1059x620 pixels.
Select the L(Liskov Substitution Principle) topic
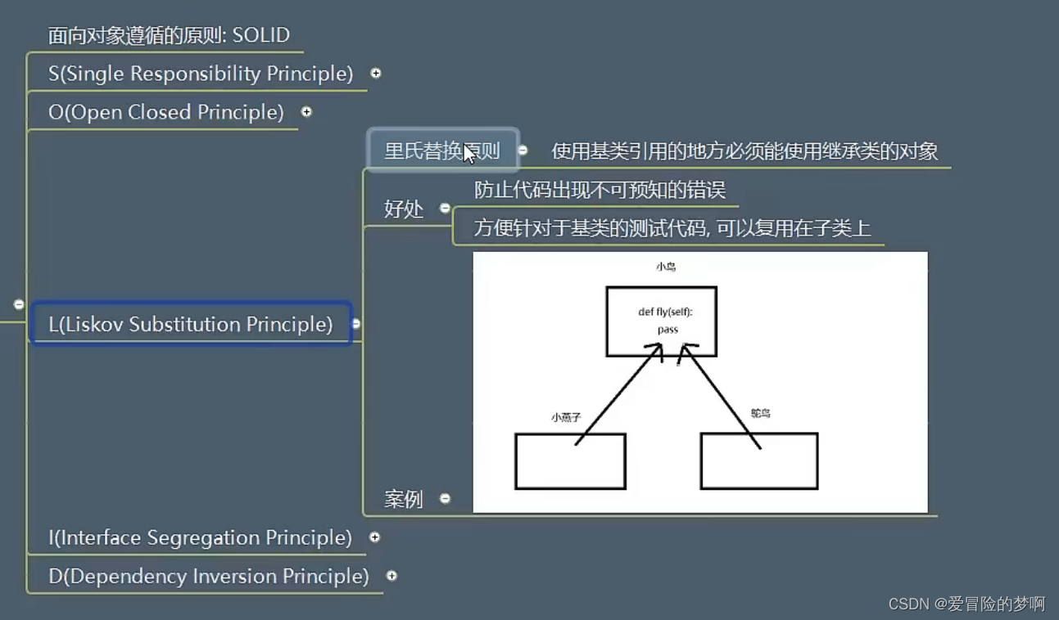[x=191, y=324]
